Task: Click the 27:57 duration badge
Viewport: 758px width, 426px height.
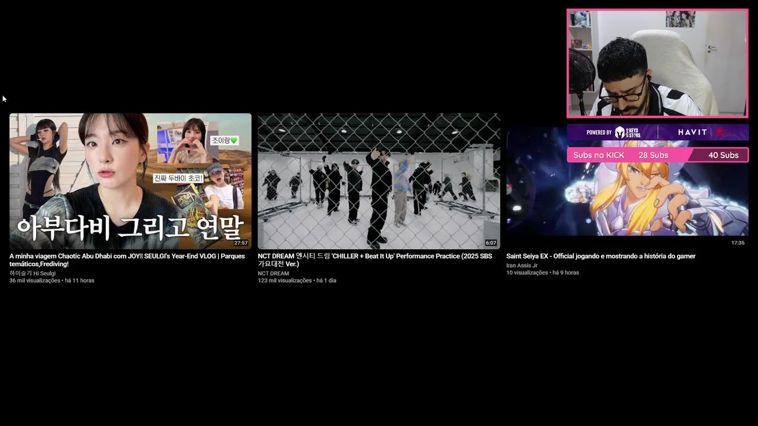Action: pos(240,243)
